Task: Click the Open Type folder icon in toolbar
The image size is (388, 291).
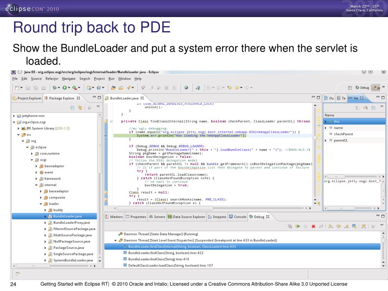Action: click(x=113, y=88)
